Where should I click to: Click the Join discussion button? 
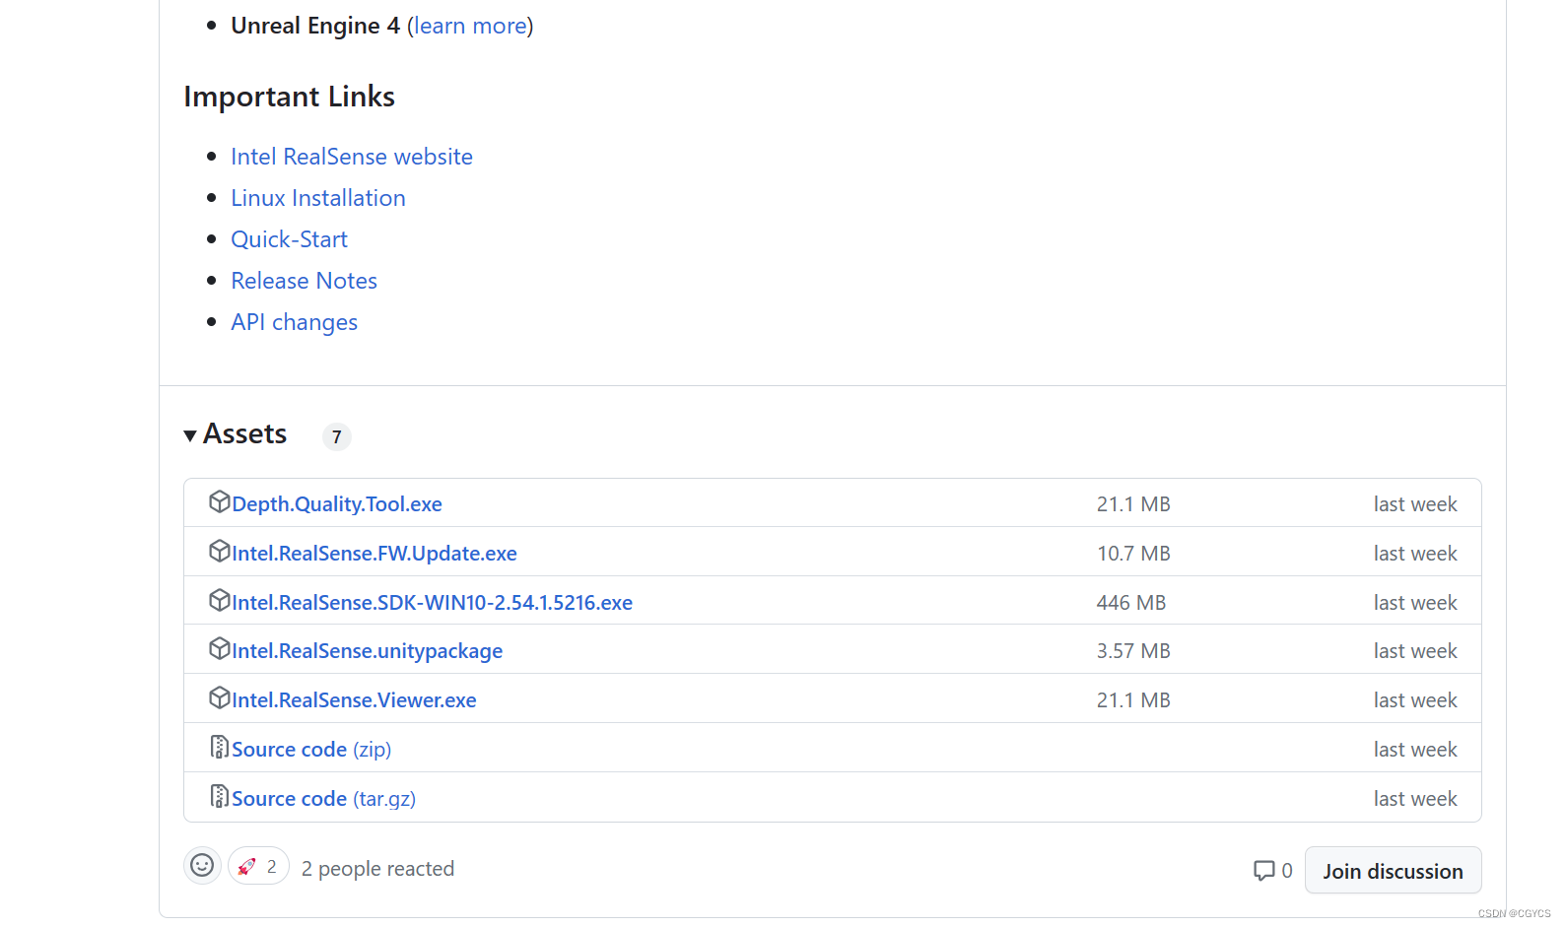coord(1393,871)
